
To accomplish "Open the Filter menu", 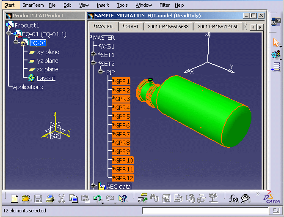I will point(165,5).
